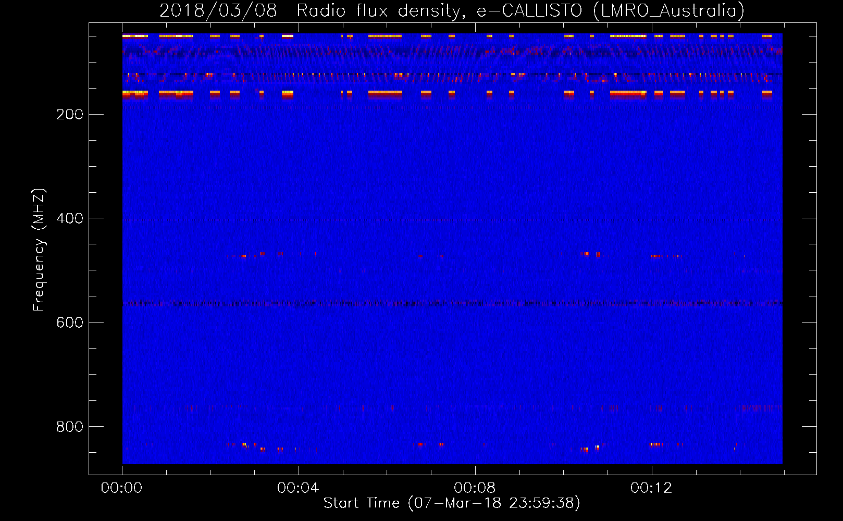Click the '00:00' time tick label

[121, 488]
